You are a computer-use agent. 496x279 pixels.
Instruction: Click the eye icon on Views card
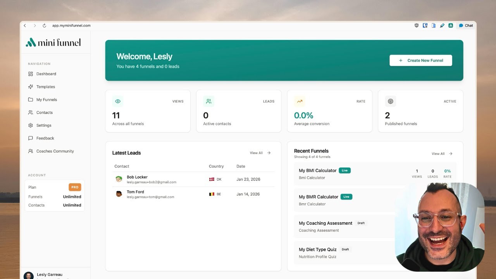tap(118, 102)
